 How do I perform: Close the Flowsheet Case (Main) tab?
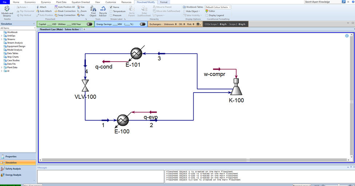[x=80, y=29]
